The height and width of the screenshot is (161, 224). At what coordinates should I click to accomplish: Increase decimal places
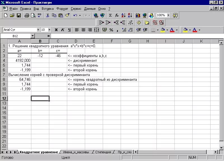(x=124, y=30)
